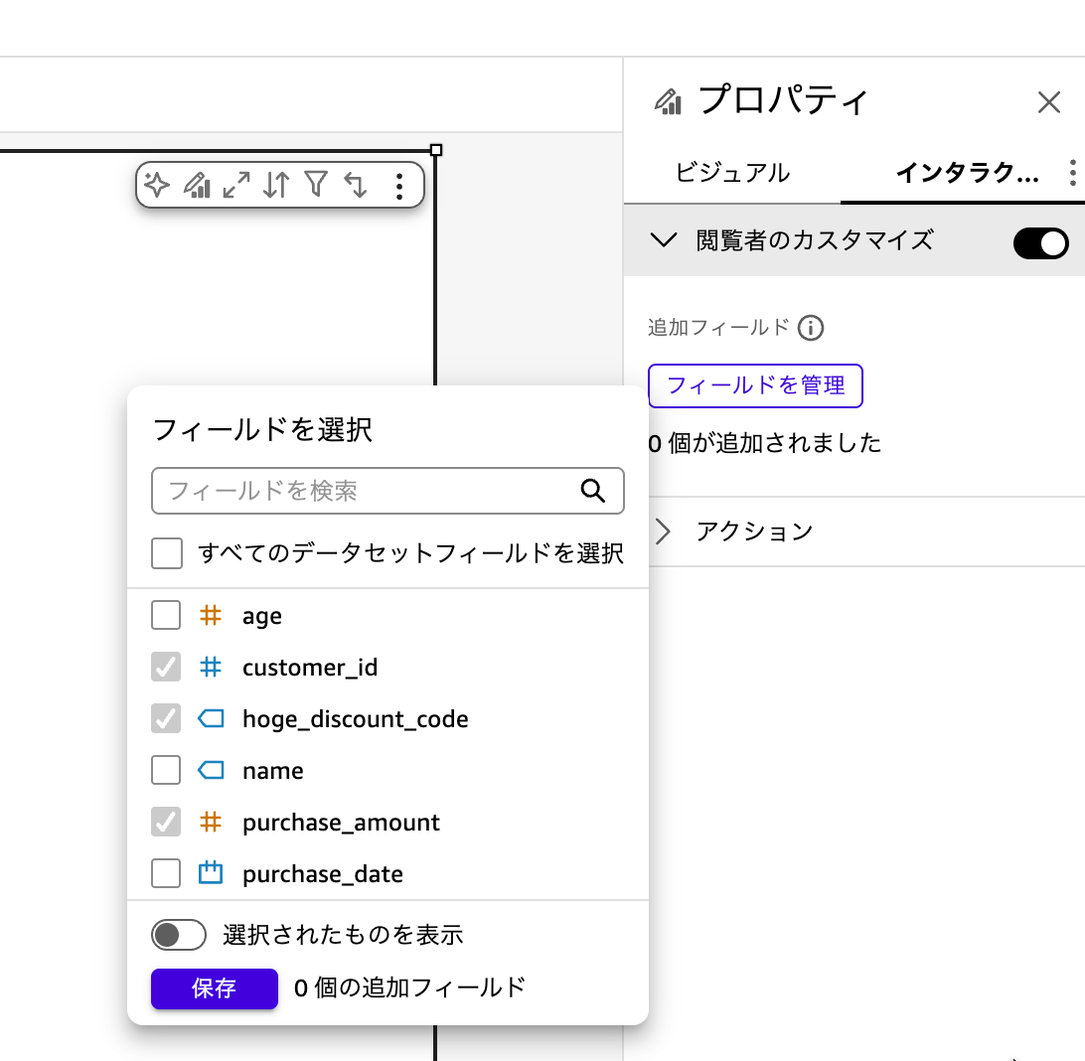This screenshot has height=1061, width=1085.
Task: Open the properties panel kebab menu
Action: (x=1073, y=173)
